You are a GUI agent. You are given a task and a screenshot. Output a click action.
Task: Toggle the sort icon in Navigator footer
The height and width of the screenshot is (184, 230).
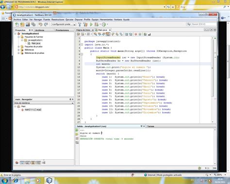(x=44, y=163)
